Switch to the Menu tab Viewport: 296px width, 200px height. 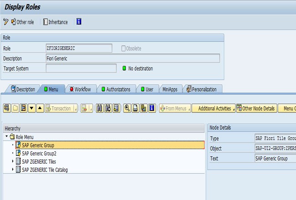51,89
